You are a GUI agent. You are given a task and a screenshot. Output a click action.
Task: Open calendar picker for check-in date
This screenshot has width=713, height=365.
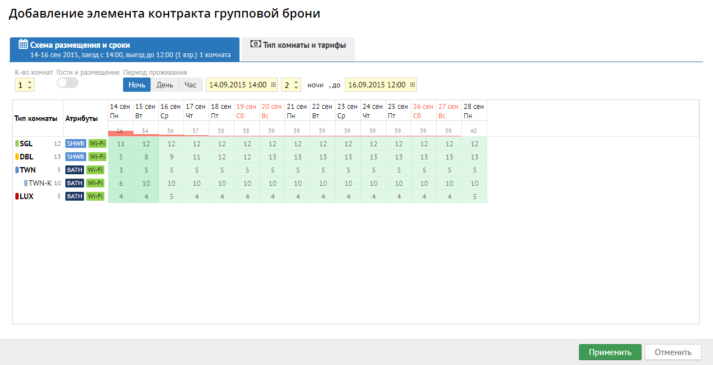point(274,85)
